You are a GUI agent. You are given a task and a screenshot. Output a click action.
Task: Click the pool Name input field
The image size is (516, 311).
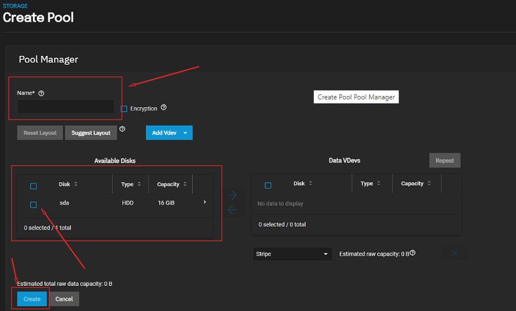[65, 107]
